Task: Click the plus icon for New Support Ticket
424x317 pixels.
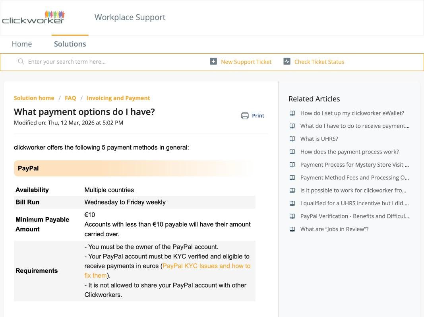Action: click(x=213, y=61)
